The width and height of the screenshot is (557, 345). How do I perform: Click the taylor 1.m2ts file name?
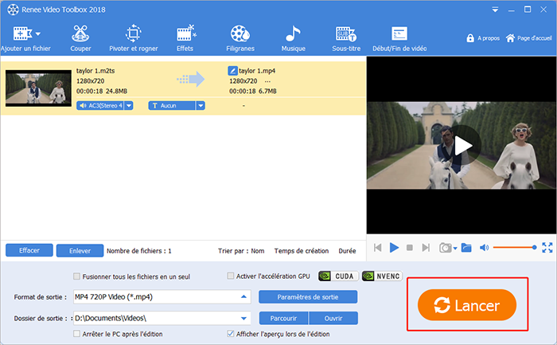click(95, 71)
